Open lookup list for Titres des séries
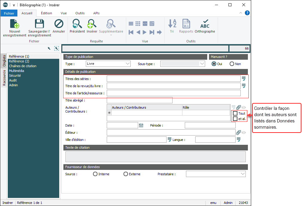 244,79
